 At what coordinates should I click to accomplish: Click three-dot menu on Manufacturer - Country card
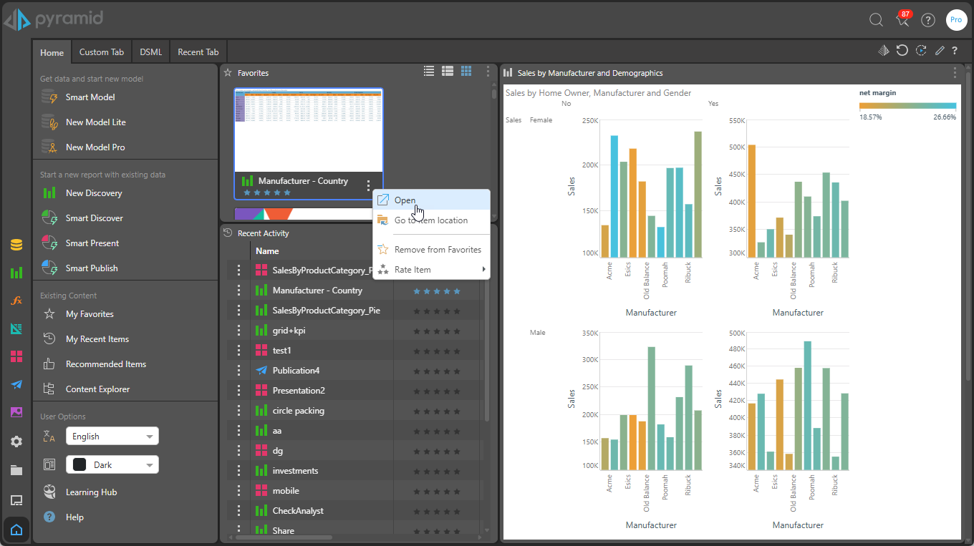368,185
